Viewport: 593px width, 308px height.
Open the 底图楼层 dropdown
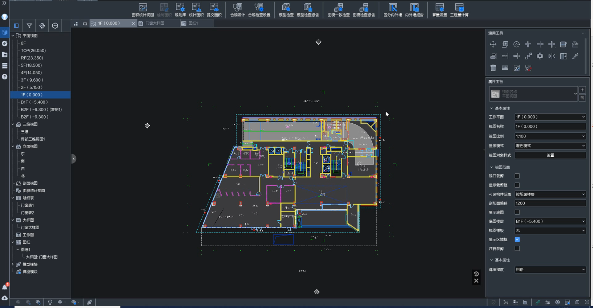point(550,221)
